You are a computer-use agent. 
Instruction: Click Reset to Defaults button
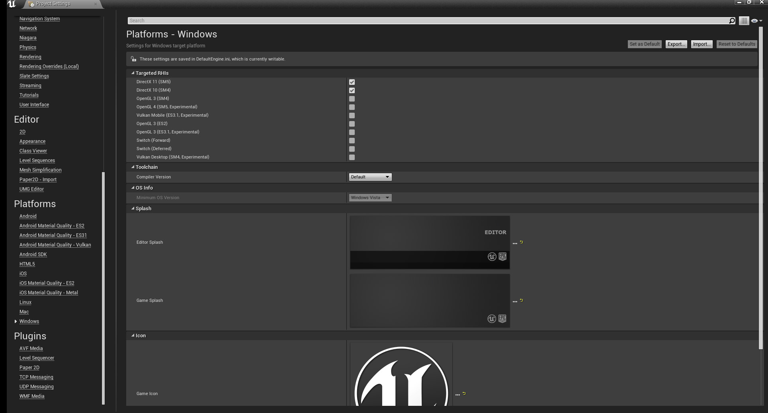[x=737, y=44]
